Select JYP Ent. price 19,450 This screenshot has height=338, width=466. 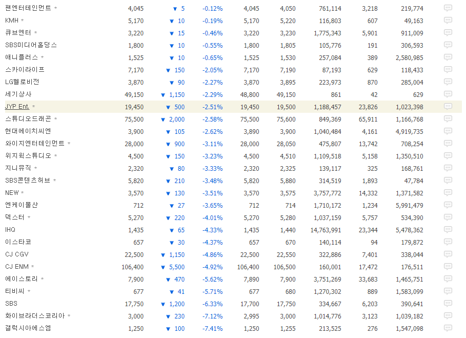click(134, 107)
